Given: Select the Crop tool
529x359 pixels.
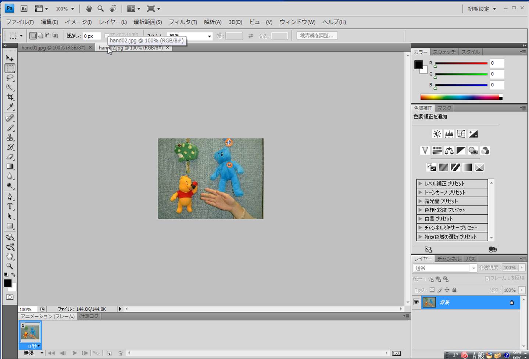Looking at the screenshot, I should [10, 97].
